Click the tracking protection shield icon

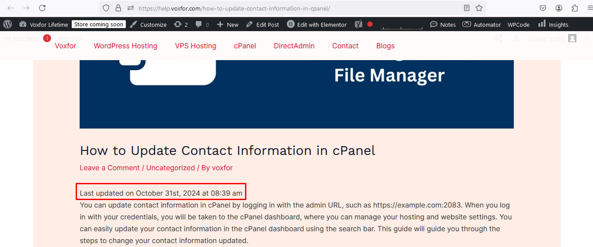[106, 8]
